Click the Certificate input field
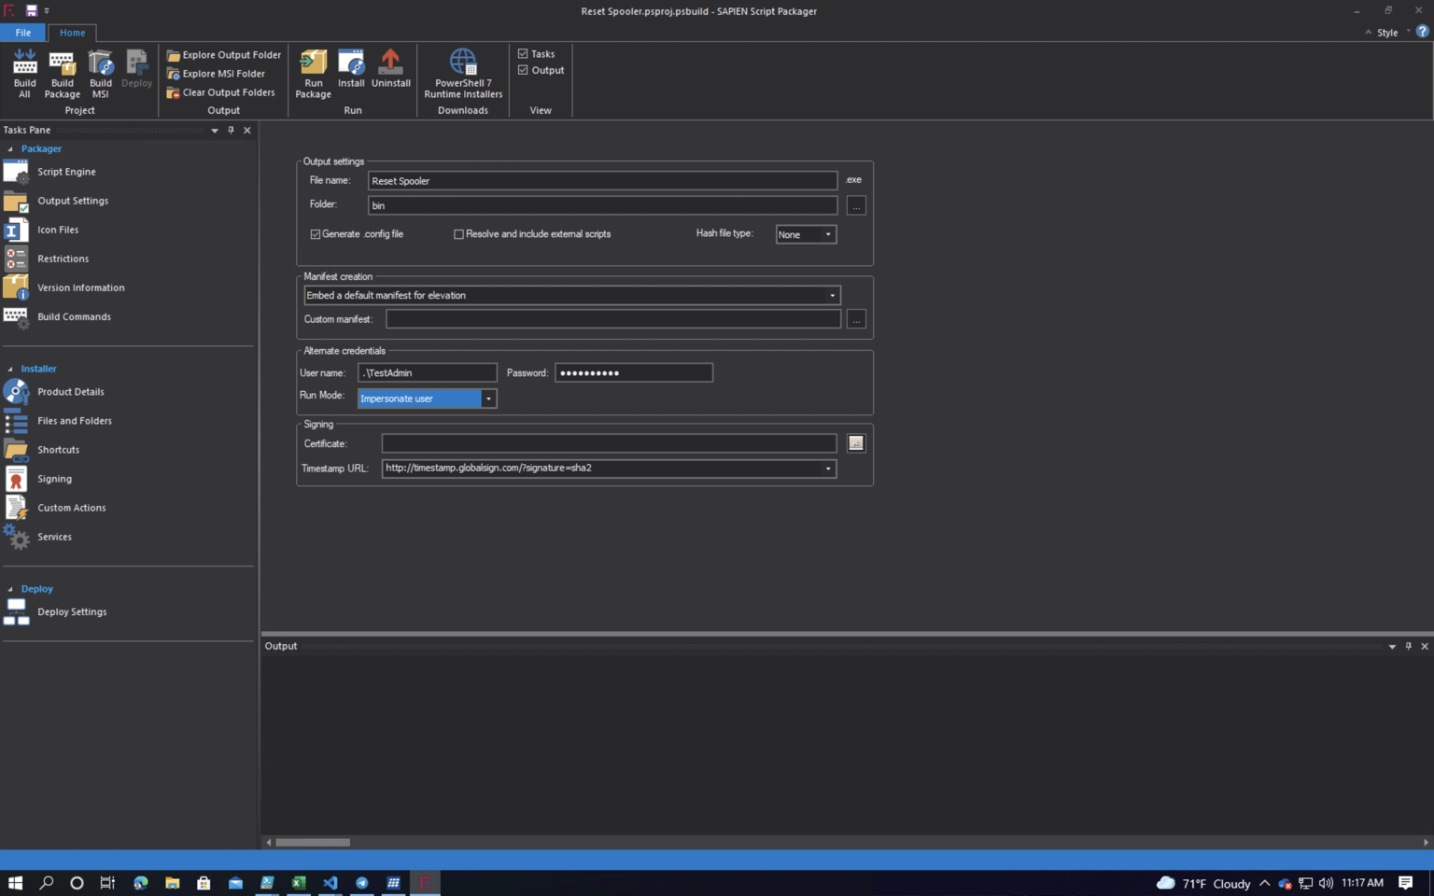 click(609, 443)
